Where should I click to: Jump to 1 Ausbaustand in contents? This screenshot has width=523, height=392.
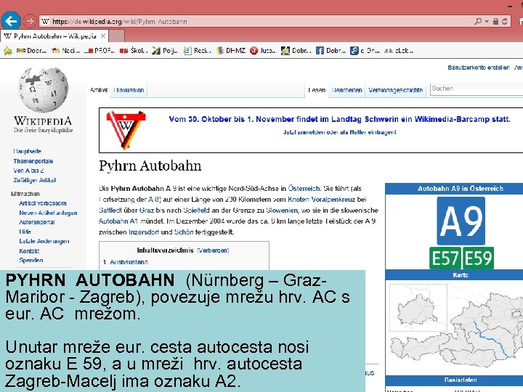coord(125,262)
